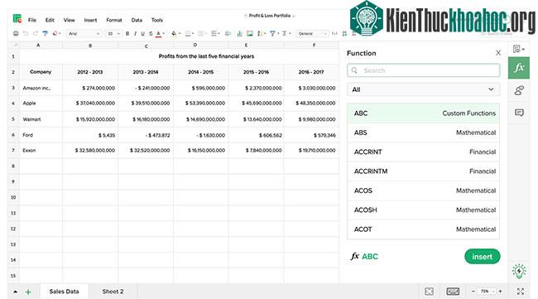Activate the paint format tool
The width and height of the screenshot is (538, 299).
45,34
